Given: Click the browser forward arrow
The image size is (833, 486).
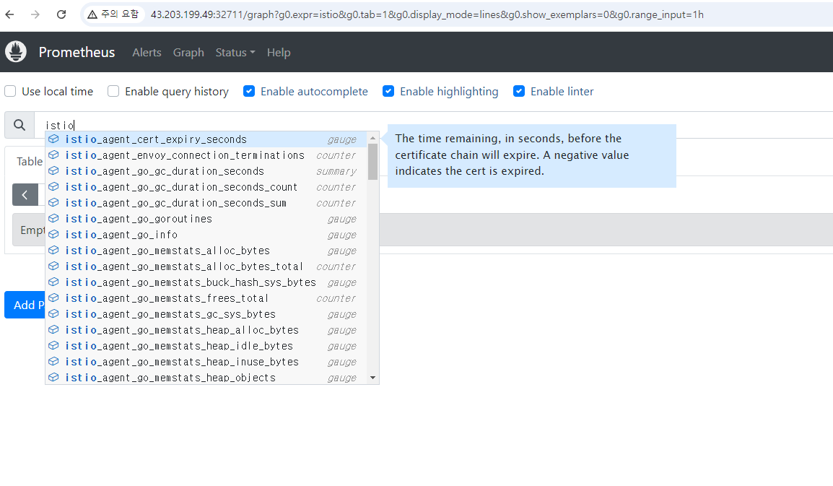Looking at the screenshot, I should pyautogui.click(x=35, y=14).
